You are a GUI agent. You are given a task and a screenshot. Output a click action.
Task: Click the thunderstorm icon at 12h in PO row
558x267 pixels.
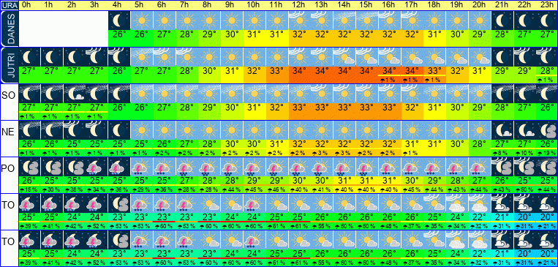point(299,167)
